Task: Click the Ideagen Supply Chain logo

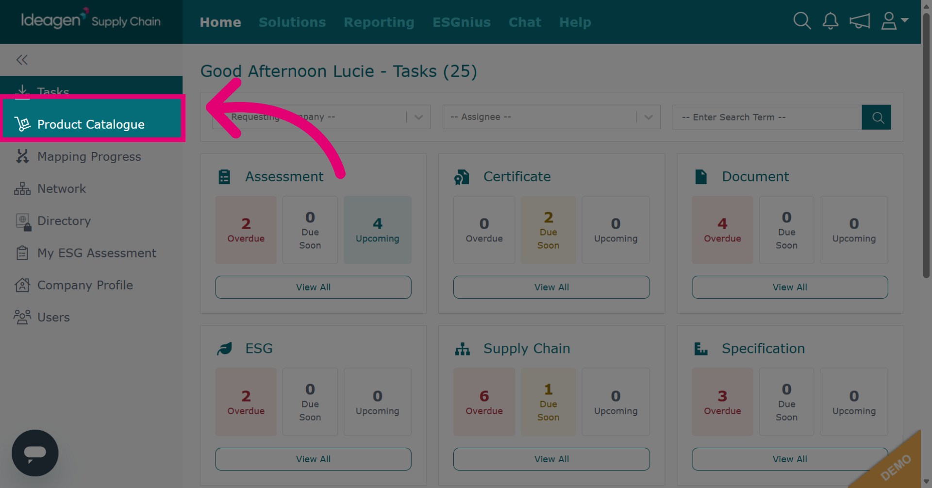Action: click(91, 19)
